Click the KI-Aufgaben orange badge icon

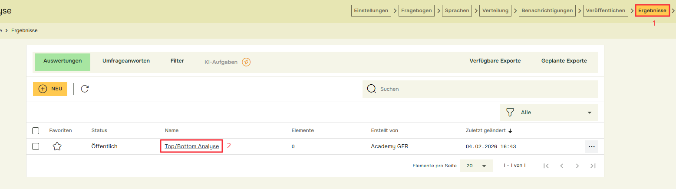246,62
